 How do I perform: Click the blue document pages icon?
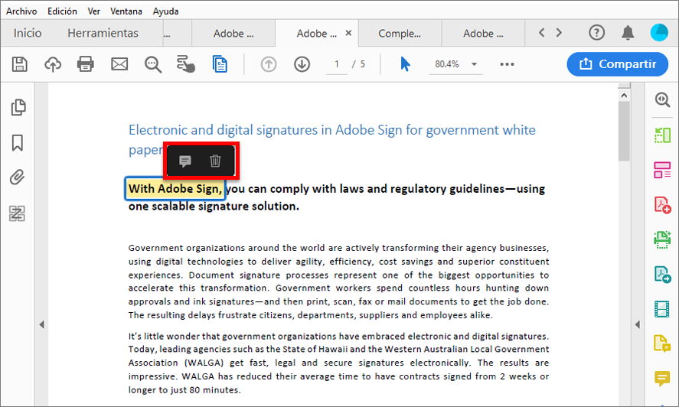coord(220,64)
